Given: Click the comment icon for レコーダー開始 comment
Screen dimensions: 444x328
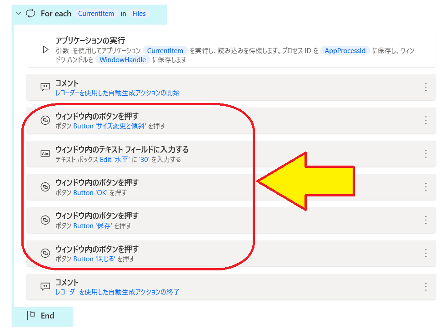Looking at the screenshot, I should [45, 87].
